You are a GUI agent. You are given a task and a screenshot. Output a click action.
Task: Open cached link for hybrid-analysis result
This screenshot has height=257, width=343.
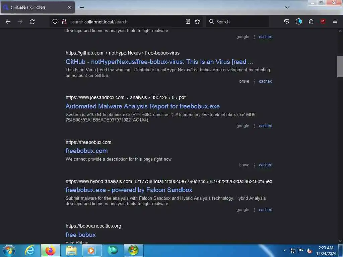266,210
